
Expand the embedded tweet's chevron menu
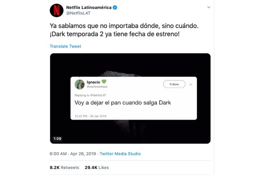tap(191, 84)
